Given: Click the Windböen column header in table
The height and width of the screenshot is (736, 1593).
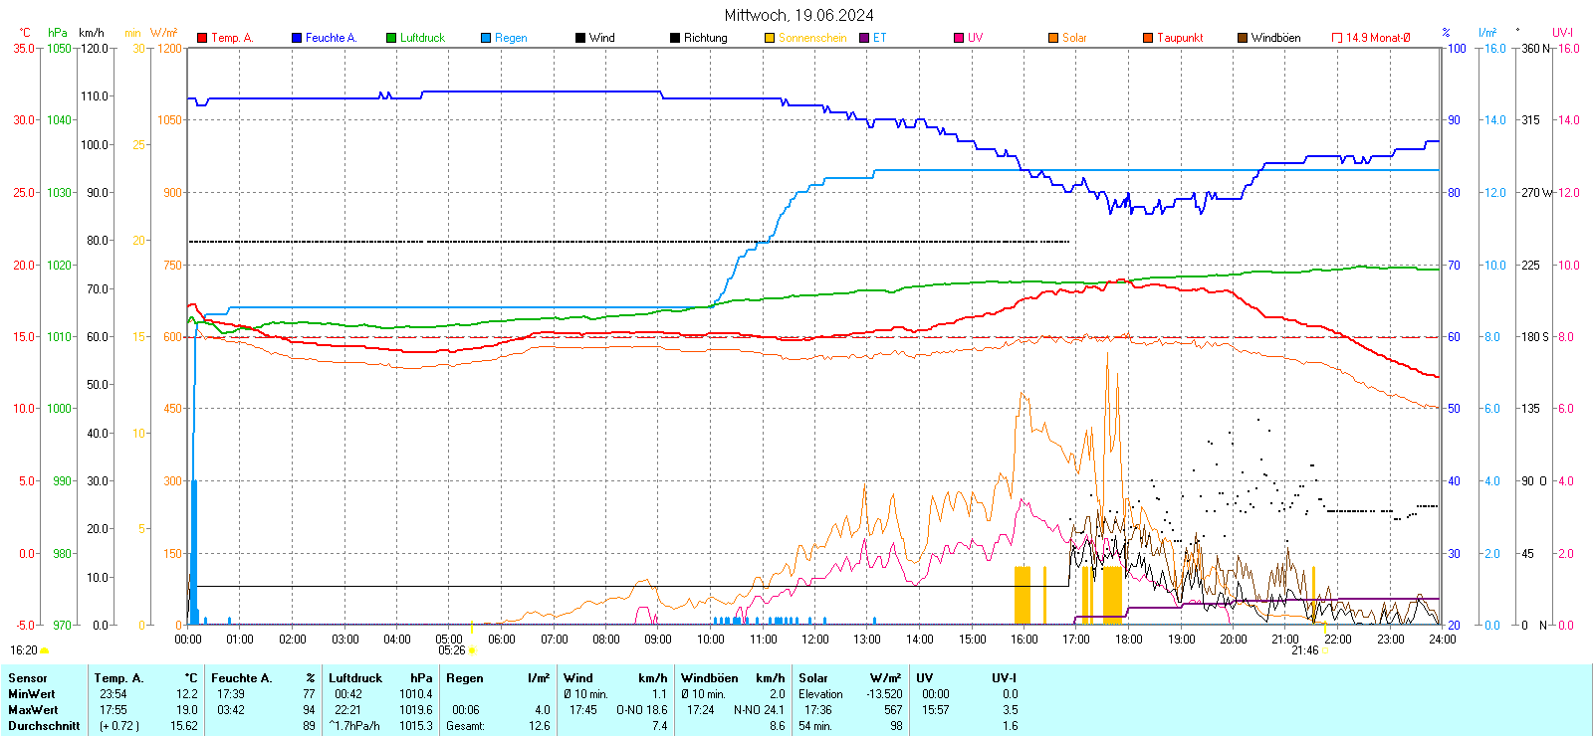Looking at the screenshot, I should [x=710, y=678].
